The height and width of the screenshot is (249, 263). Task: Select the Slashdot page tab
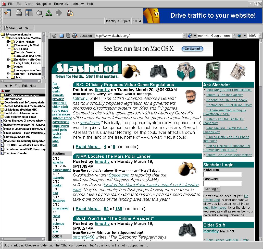(19, 28)
